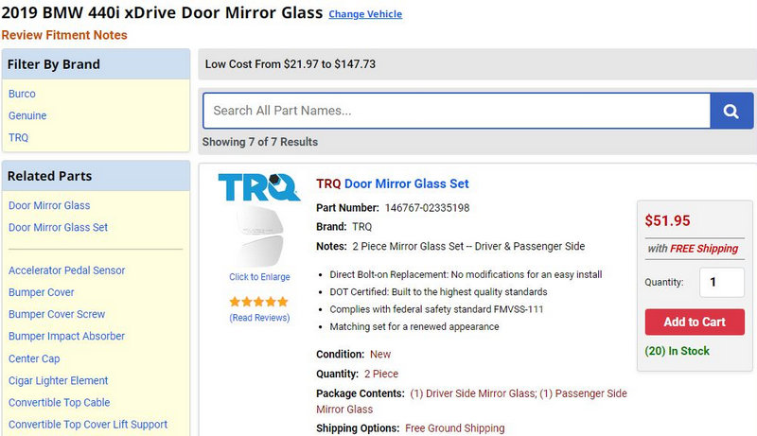
Task: Filter by Genuine brand
Action: coord(27,115)
